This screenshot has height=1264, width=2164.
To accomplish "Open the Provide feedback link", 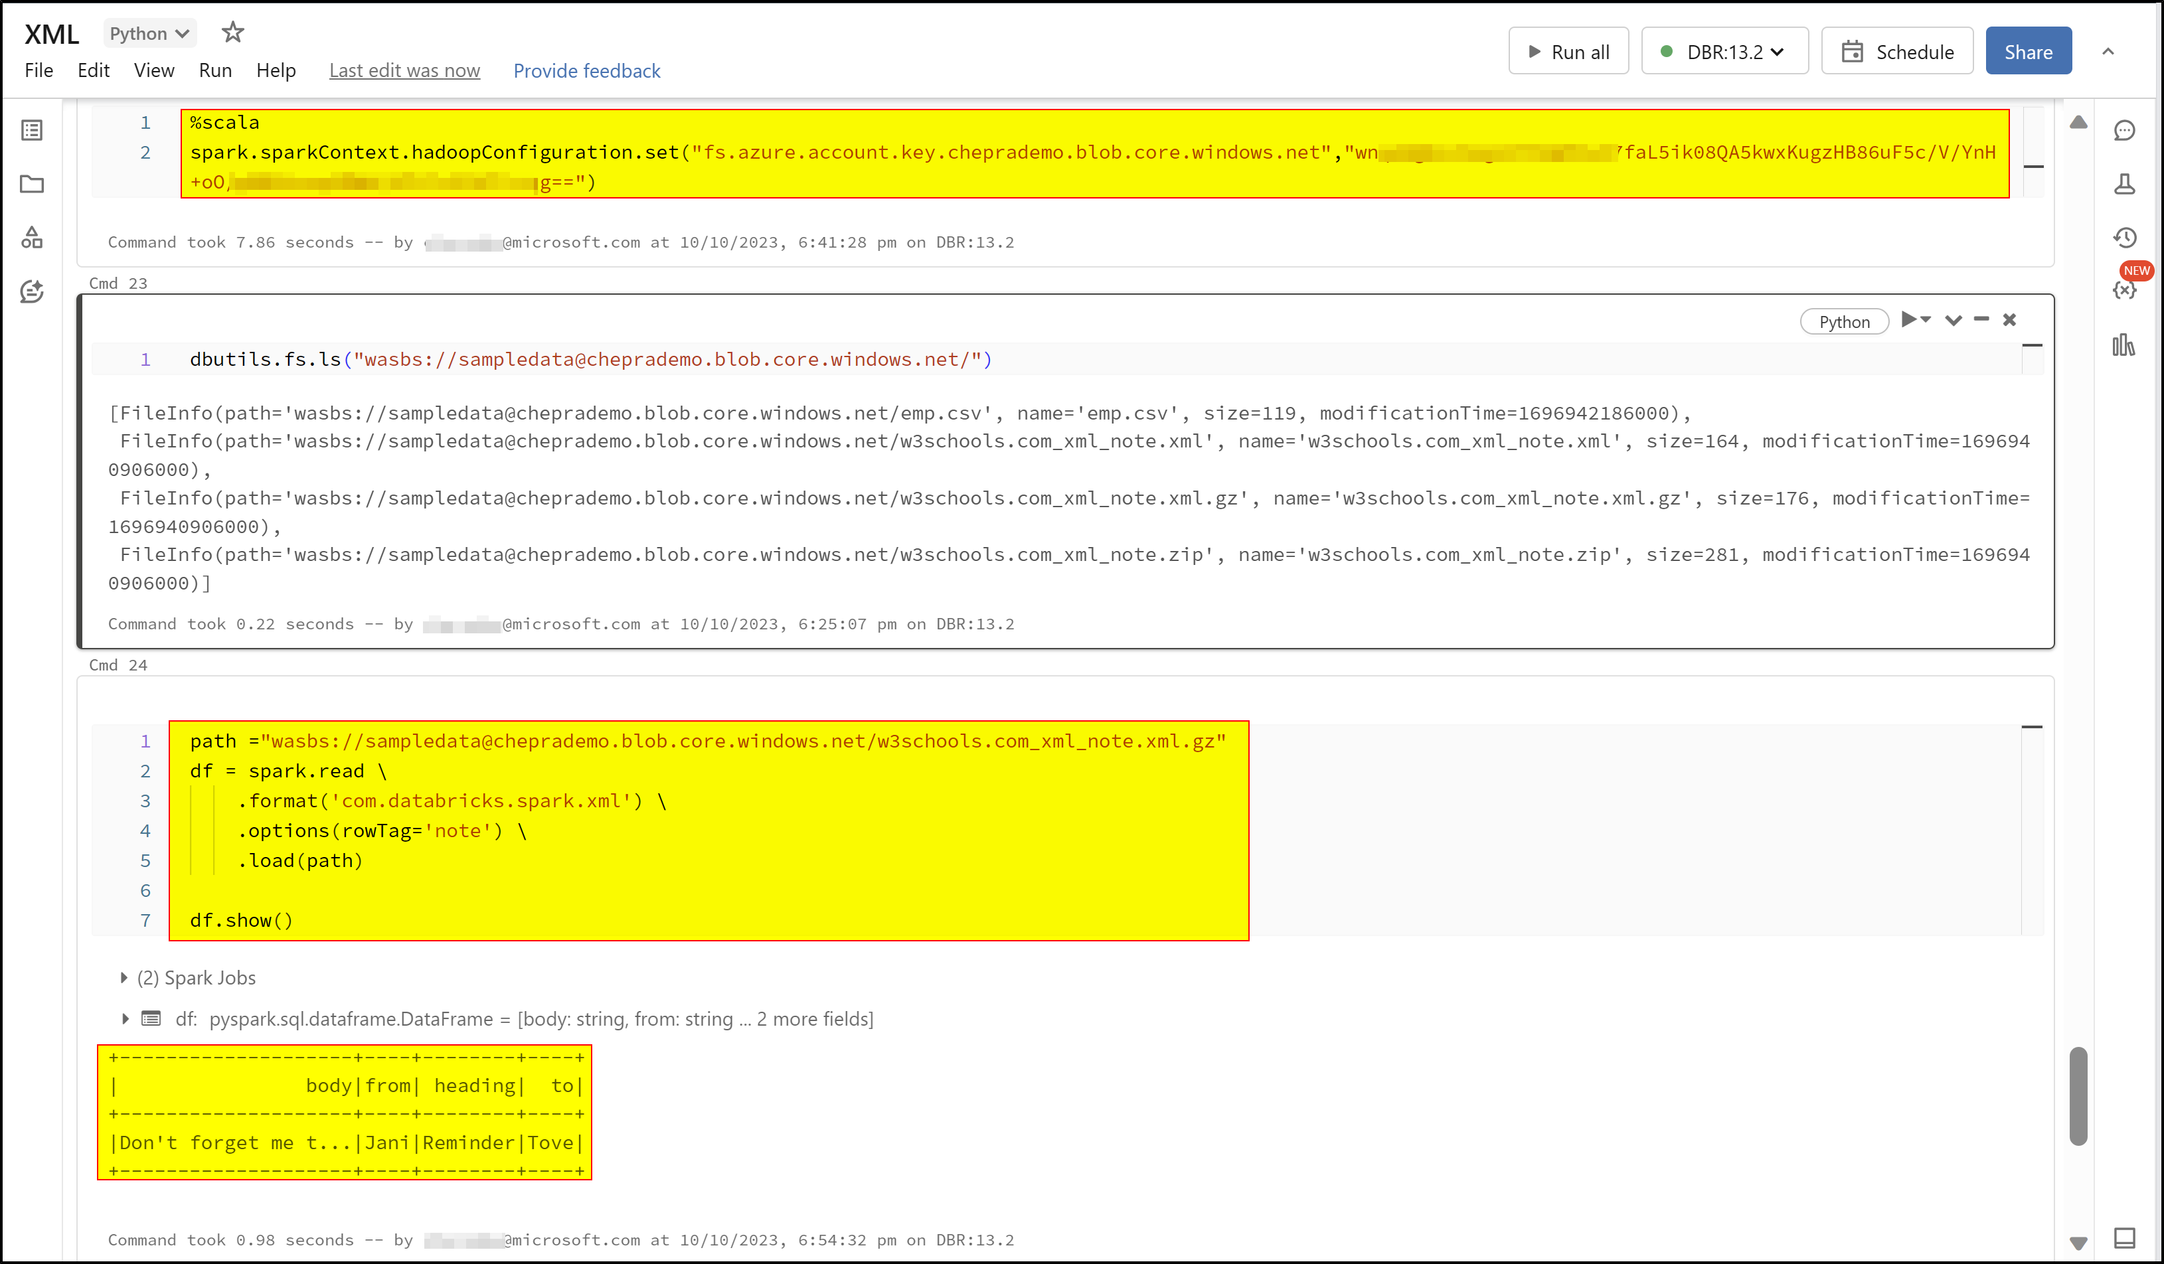I will tap(588, 70).
